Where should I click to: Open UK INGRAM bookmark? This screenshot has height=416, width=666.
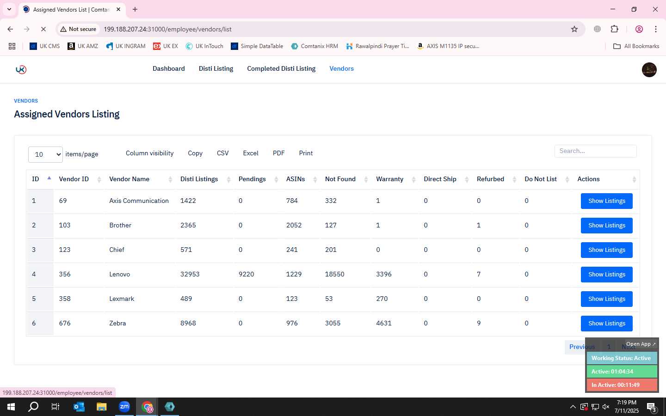tap(126, 46)
